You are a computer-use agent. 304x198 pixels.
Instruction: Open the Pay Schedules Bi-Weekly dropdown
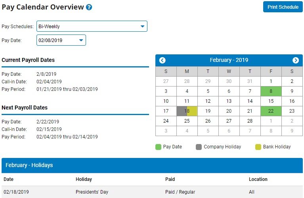92,27
